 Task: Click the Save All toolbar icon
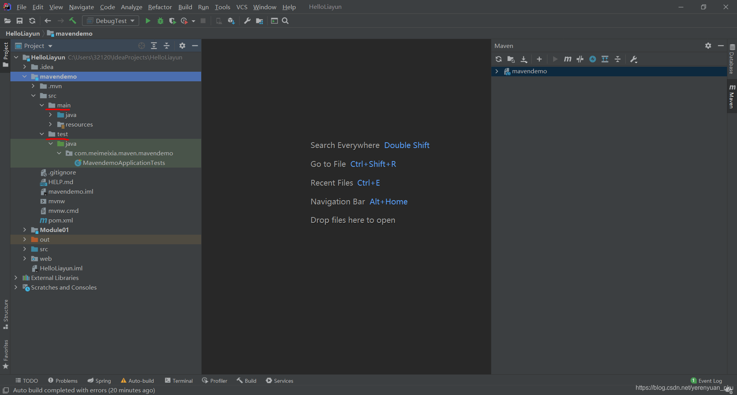coord(20,21)
